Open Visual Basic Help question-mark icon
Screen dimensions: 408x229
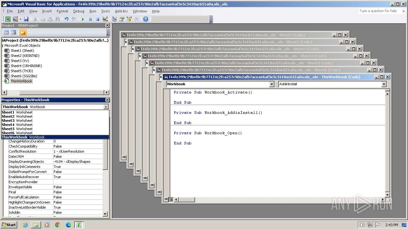pyautogui.click(x=145, y=19)
